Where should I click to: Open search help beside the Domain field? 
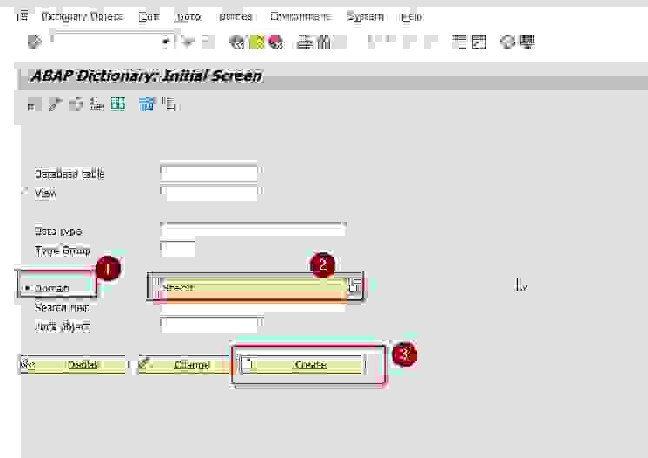(354, 288)
